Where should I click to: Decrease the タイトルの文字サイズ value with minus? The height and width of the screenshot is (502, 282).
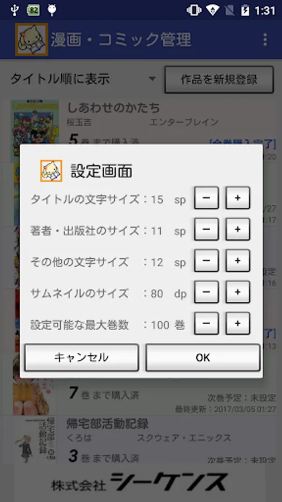click(206, 198)
